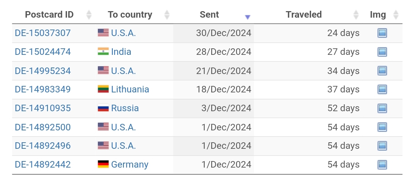Open the Russia country link
Image resolution: width=414 pixels, height=181 pixels.
125,108
